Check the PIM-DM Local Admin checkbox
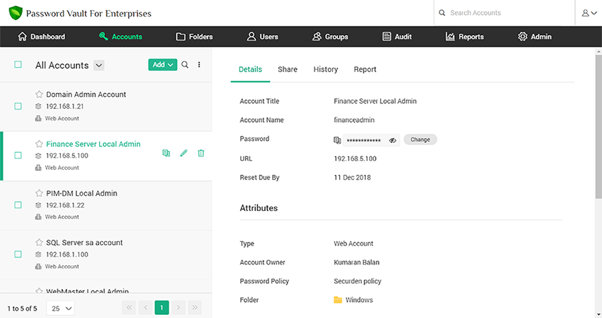 (18, 205)
